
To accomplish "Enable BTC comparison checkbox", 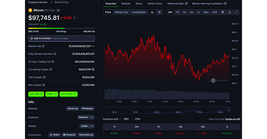I will 122,119.
